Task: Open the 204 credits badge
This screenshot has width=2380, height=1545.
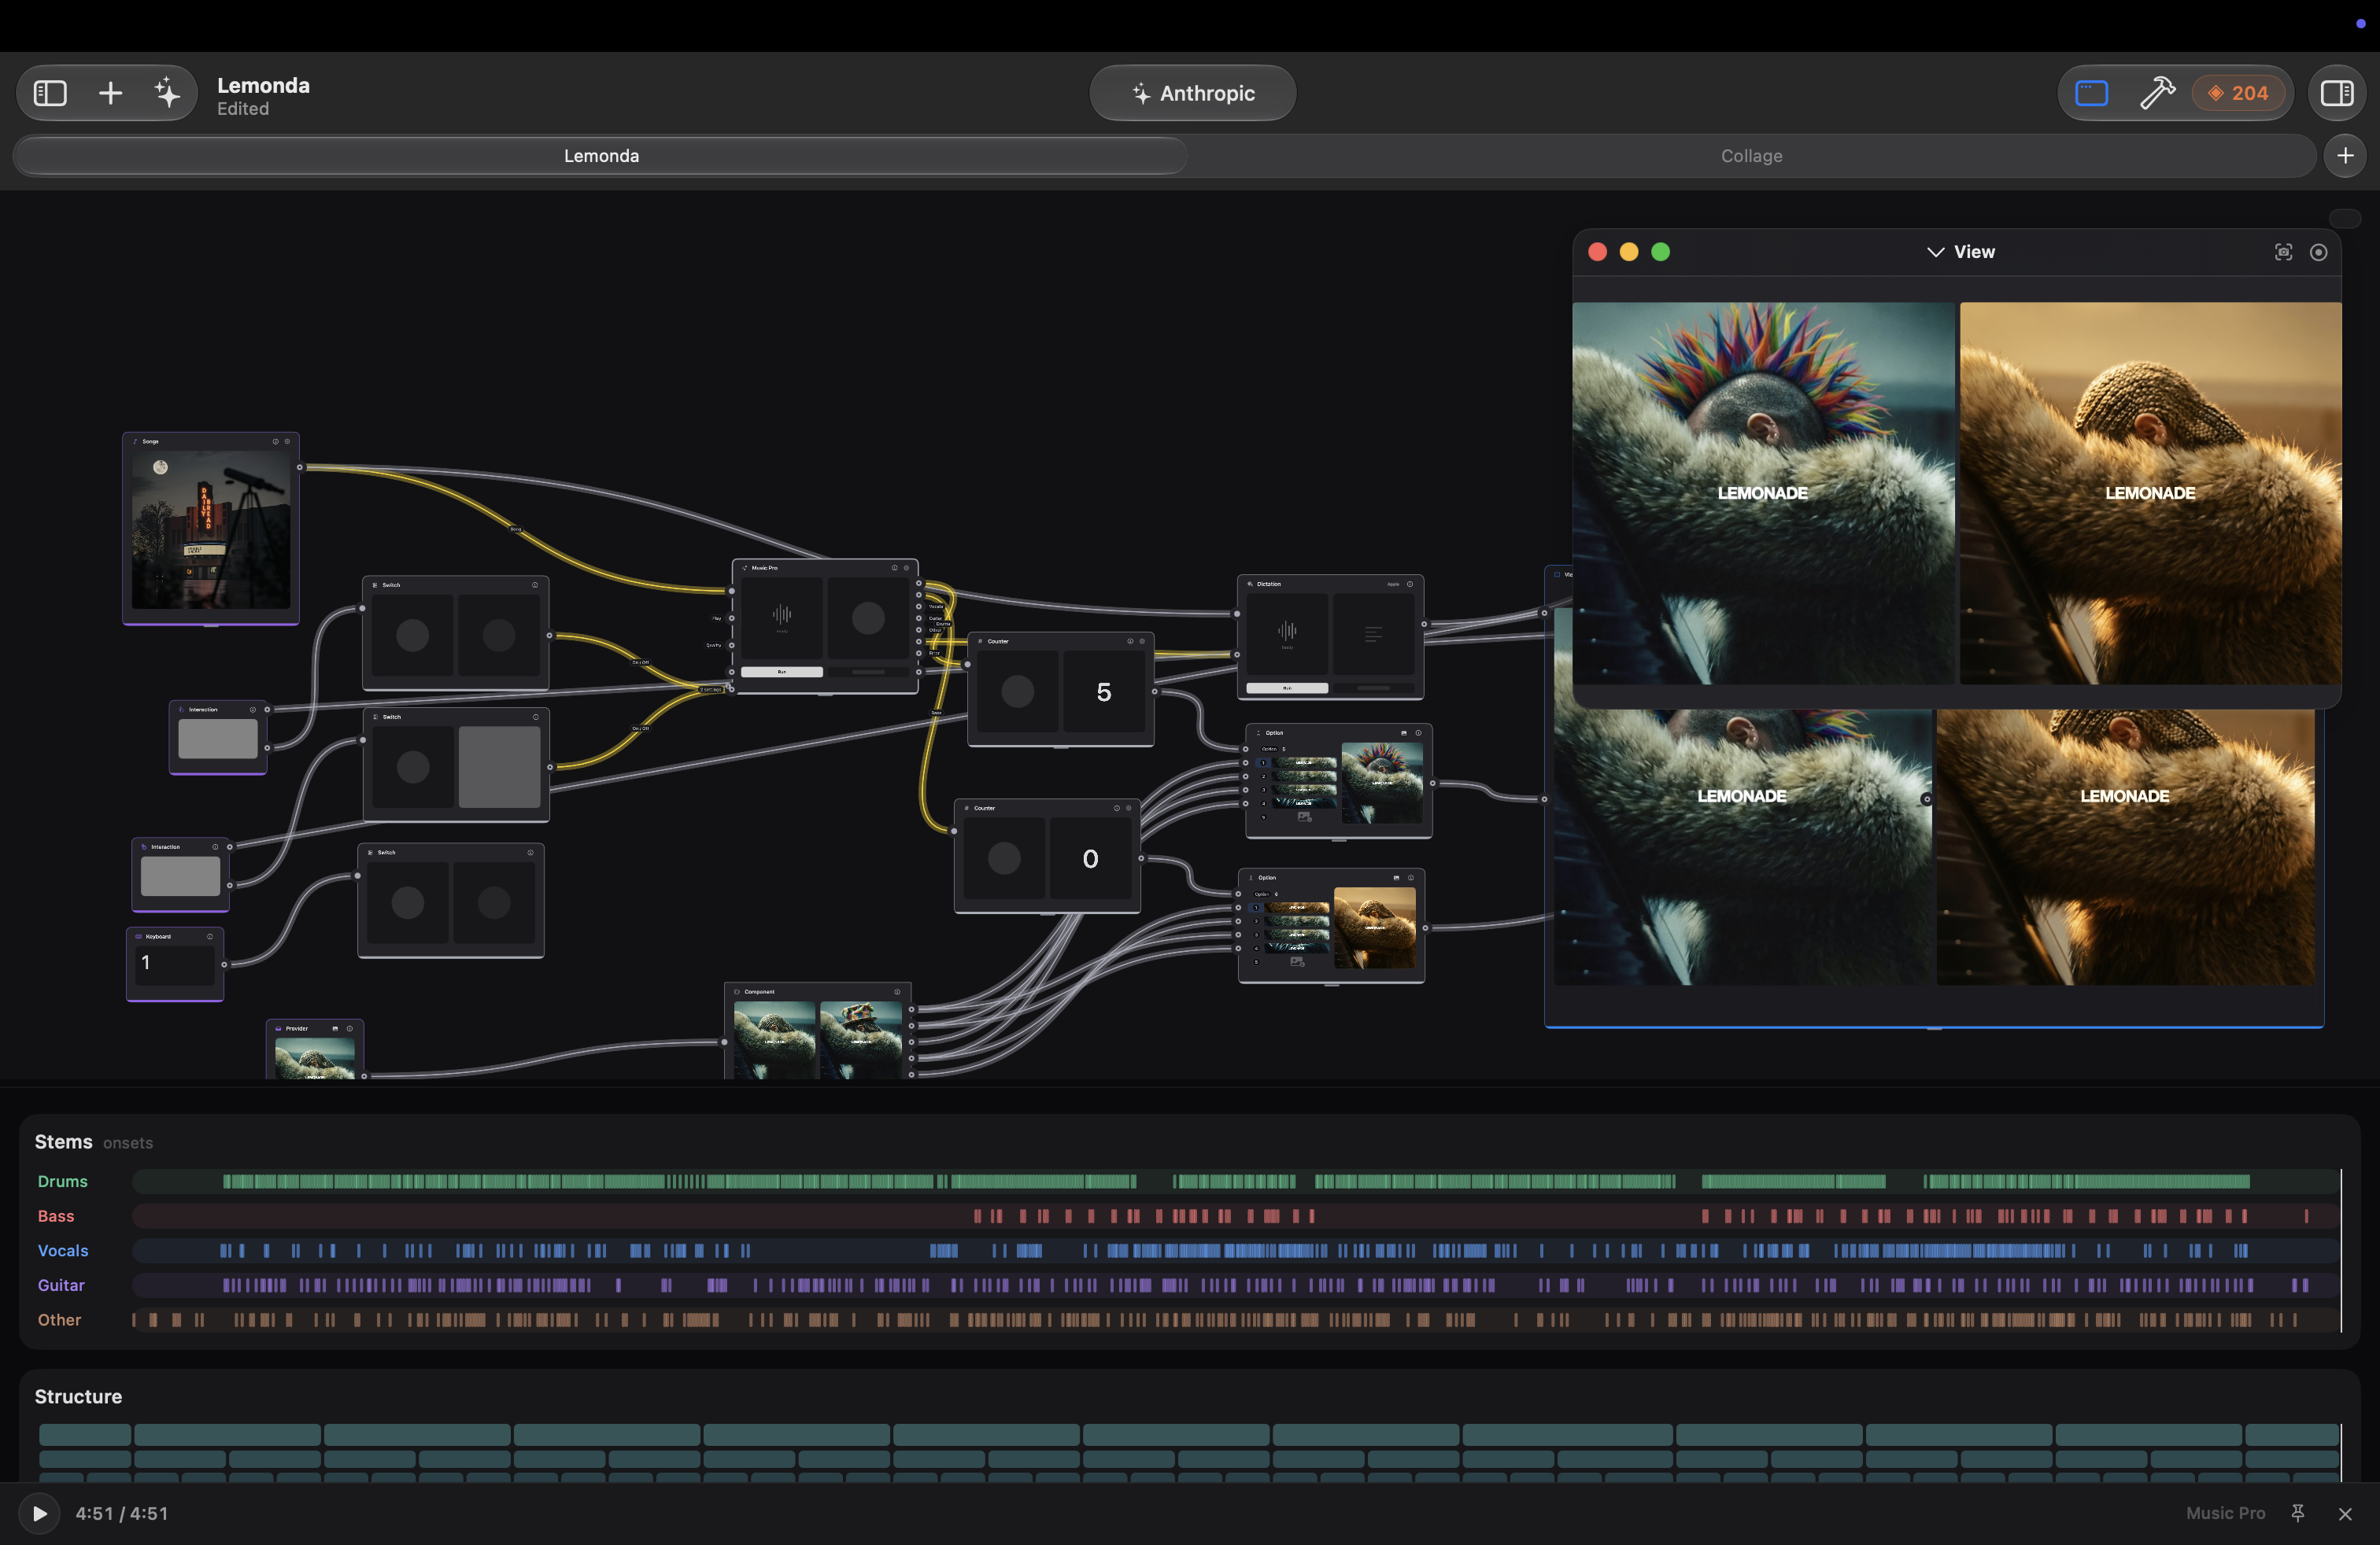Action: coord(2238,93)
